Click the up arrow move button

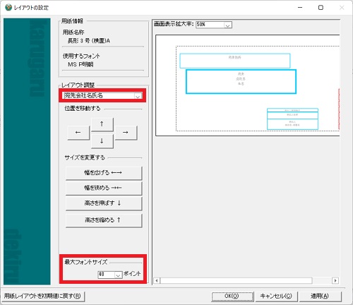tap(102, 124)
